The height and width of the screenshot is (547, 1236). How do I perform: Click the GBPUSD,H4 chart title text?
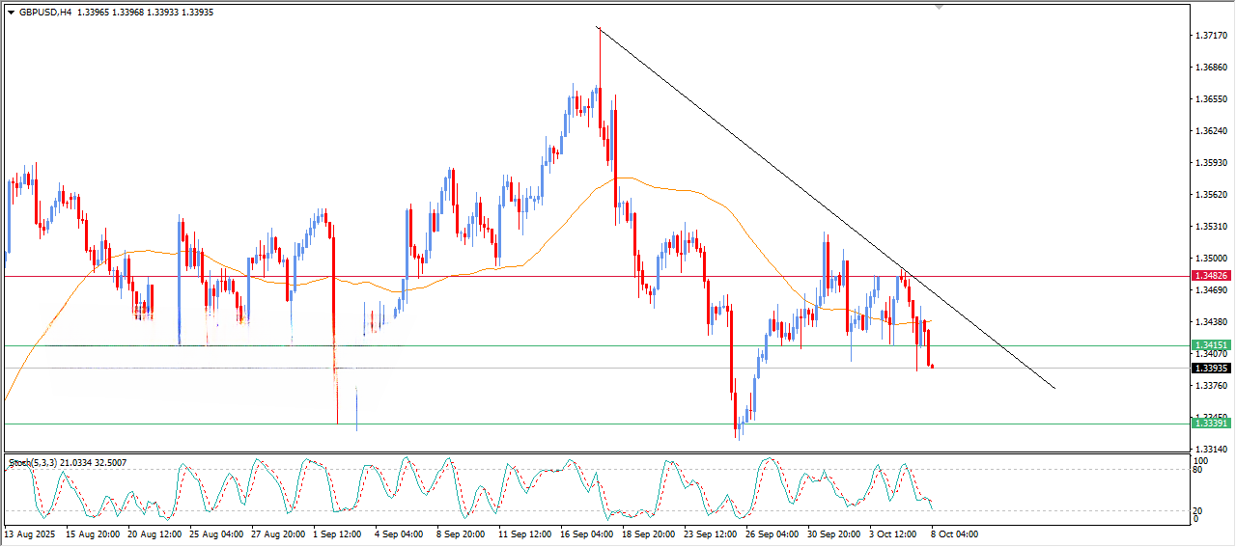[44, 13]
